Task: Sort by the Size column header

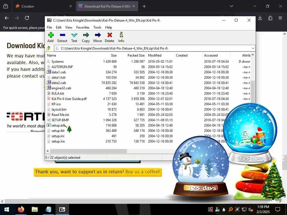Action: [104, 55]
